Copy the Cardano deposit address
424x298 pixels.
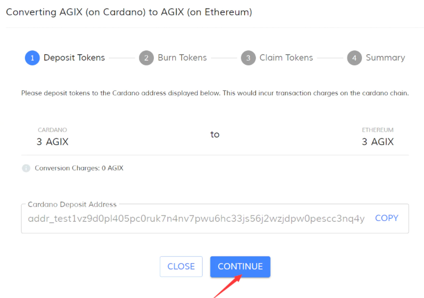[x=386, y=218]
